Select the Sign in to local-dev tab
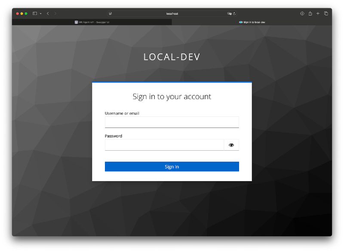 coord(252,22)
